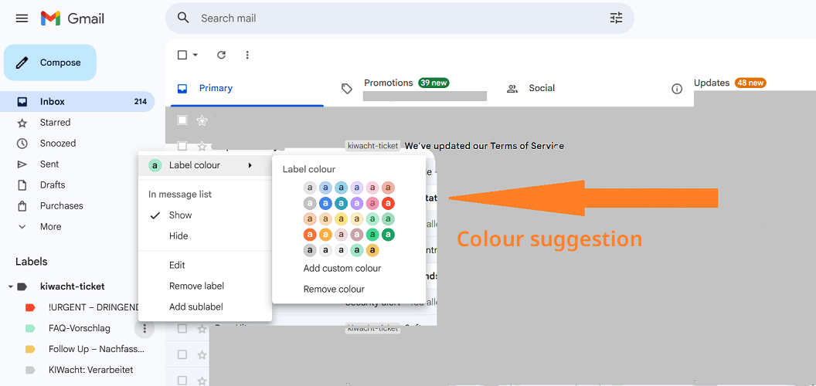The image size is (816, 386).
Task: Open the select-all dropdown arrow
Action: click(x=195, y=55)
